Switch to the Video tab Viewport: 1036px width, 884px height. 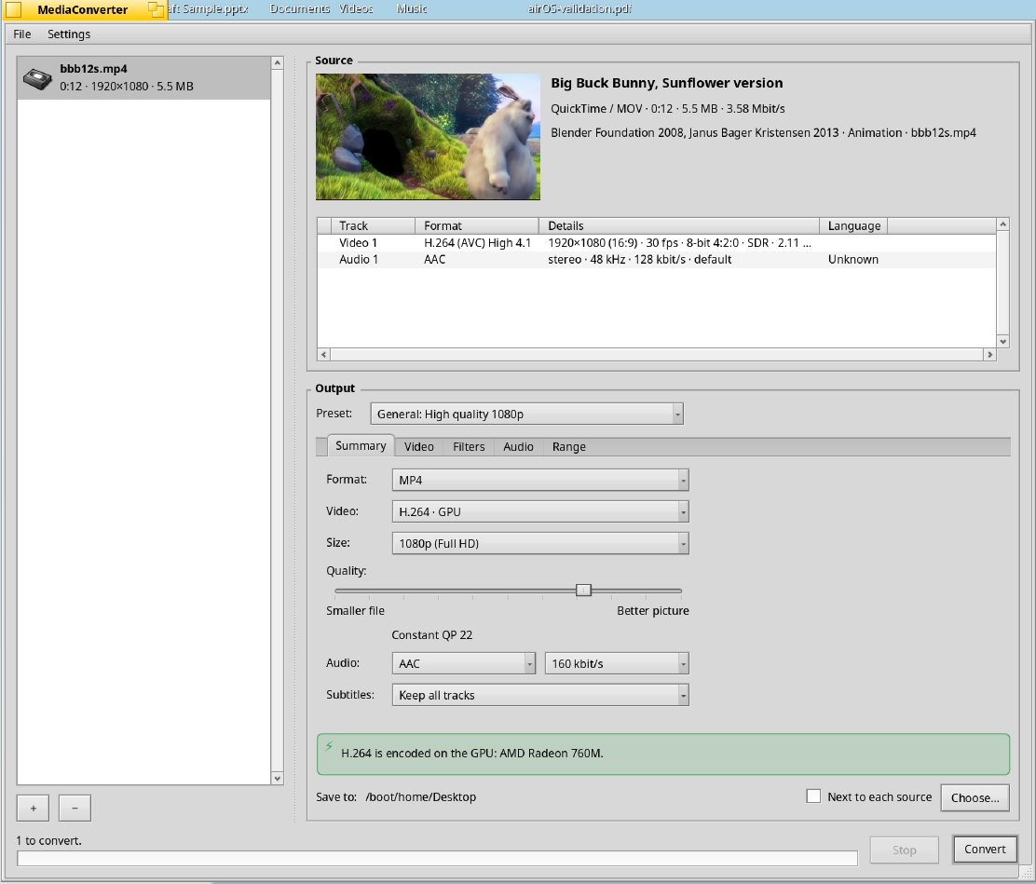419,446
